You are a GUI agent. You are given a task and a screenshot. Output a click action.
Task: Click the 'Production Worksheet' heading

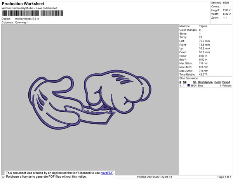click(23, 3)
